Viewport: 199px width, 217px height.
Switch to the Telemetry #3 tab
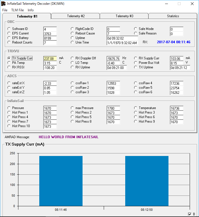(124, 16)
